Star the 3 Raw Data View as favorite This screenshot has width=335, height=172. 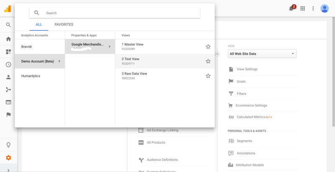pos(208,76)
